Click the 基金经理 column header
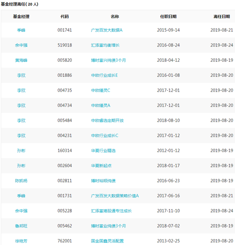Viewport: 235px width, 245px height. click(21, 17)
